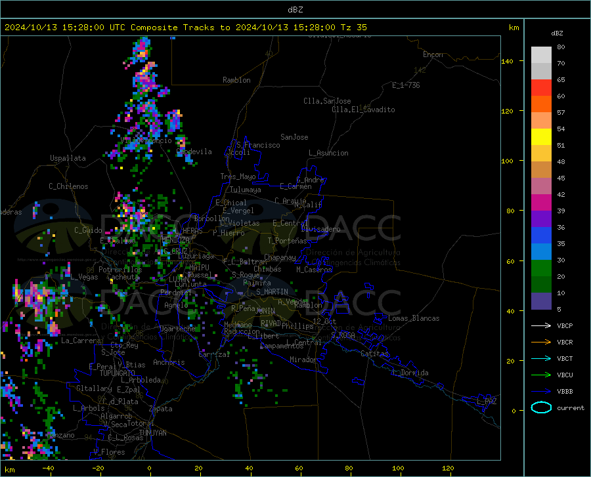Click the SanJose map label
This screenshot has width=591, height=477.
294,137
